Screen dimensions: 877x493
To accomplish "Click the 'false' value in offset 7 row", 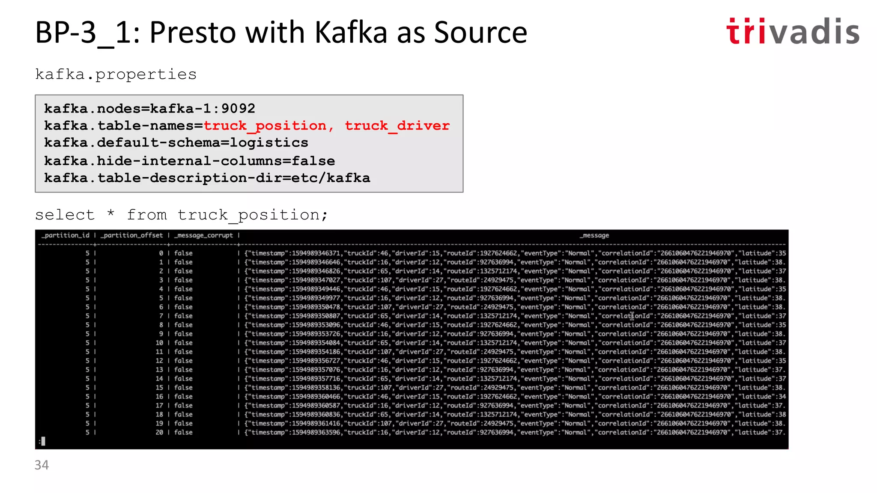I will (x=183, y=316).
